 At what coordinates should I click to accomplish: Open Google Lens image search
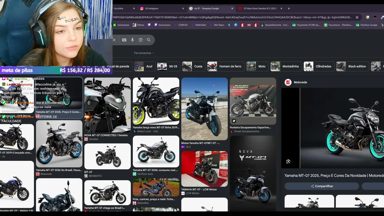140,40
